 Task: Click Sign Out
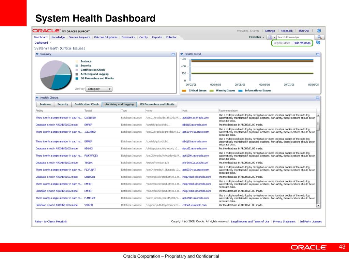[x=304, y=31]
